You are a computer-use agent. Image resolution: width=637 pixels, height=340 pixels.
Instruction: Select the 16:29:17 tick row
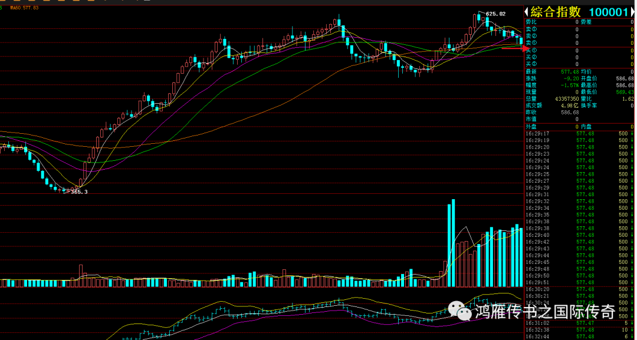coord(579,134)
